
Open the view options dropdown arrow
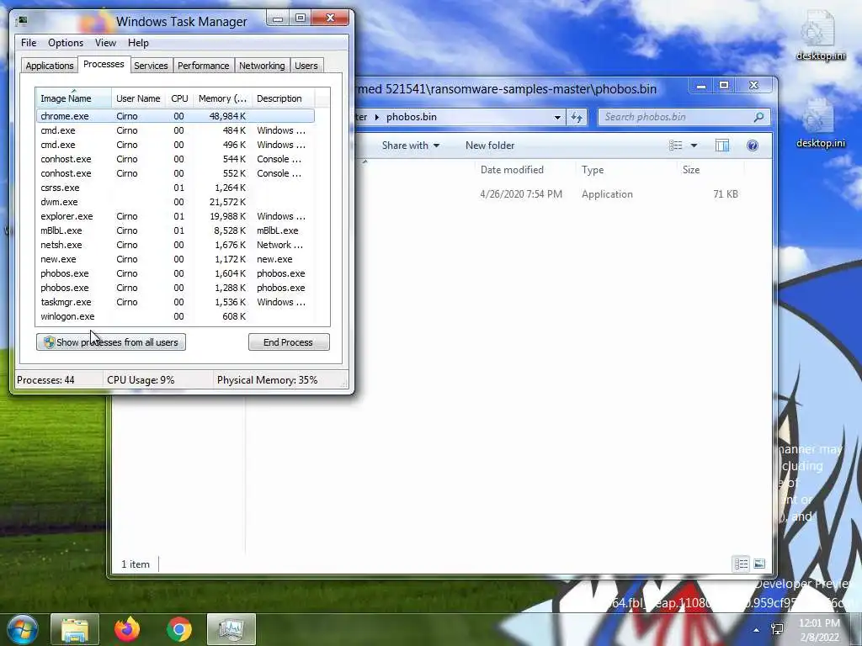click(694, 146)
